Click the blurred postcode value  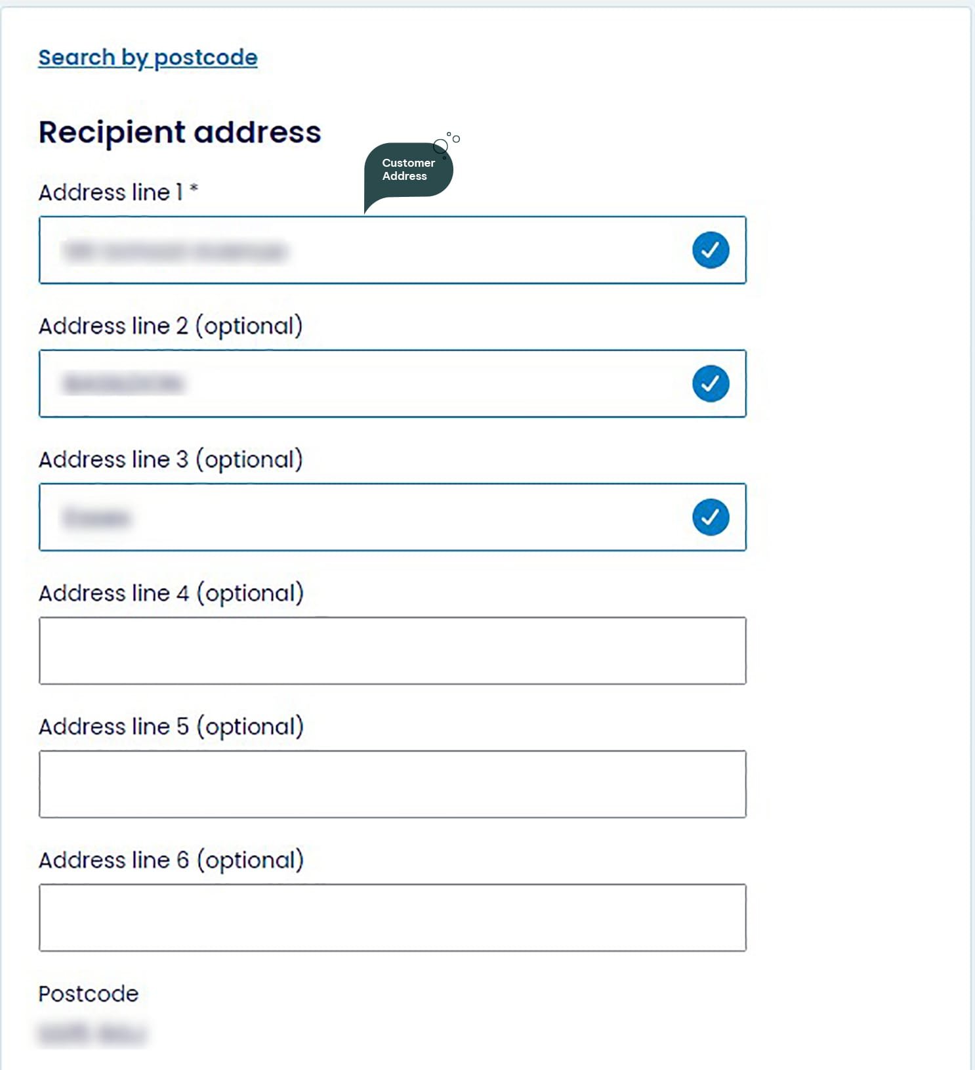coord(92,1034)
